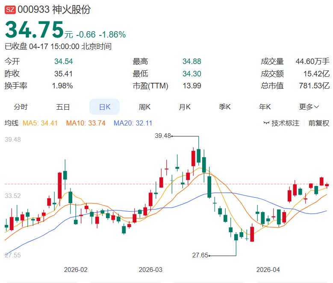Click the 均线 moving average label

coord(12,123)
